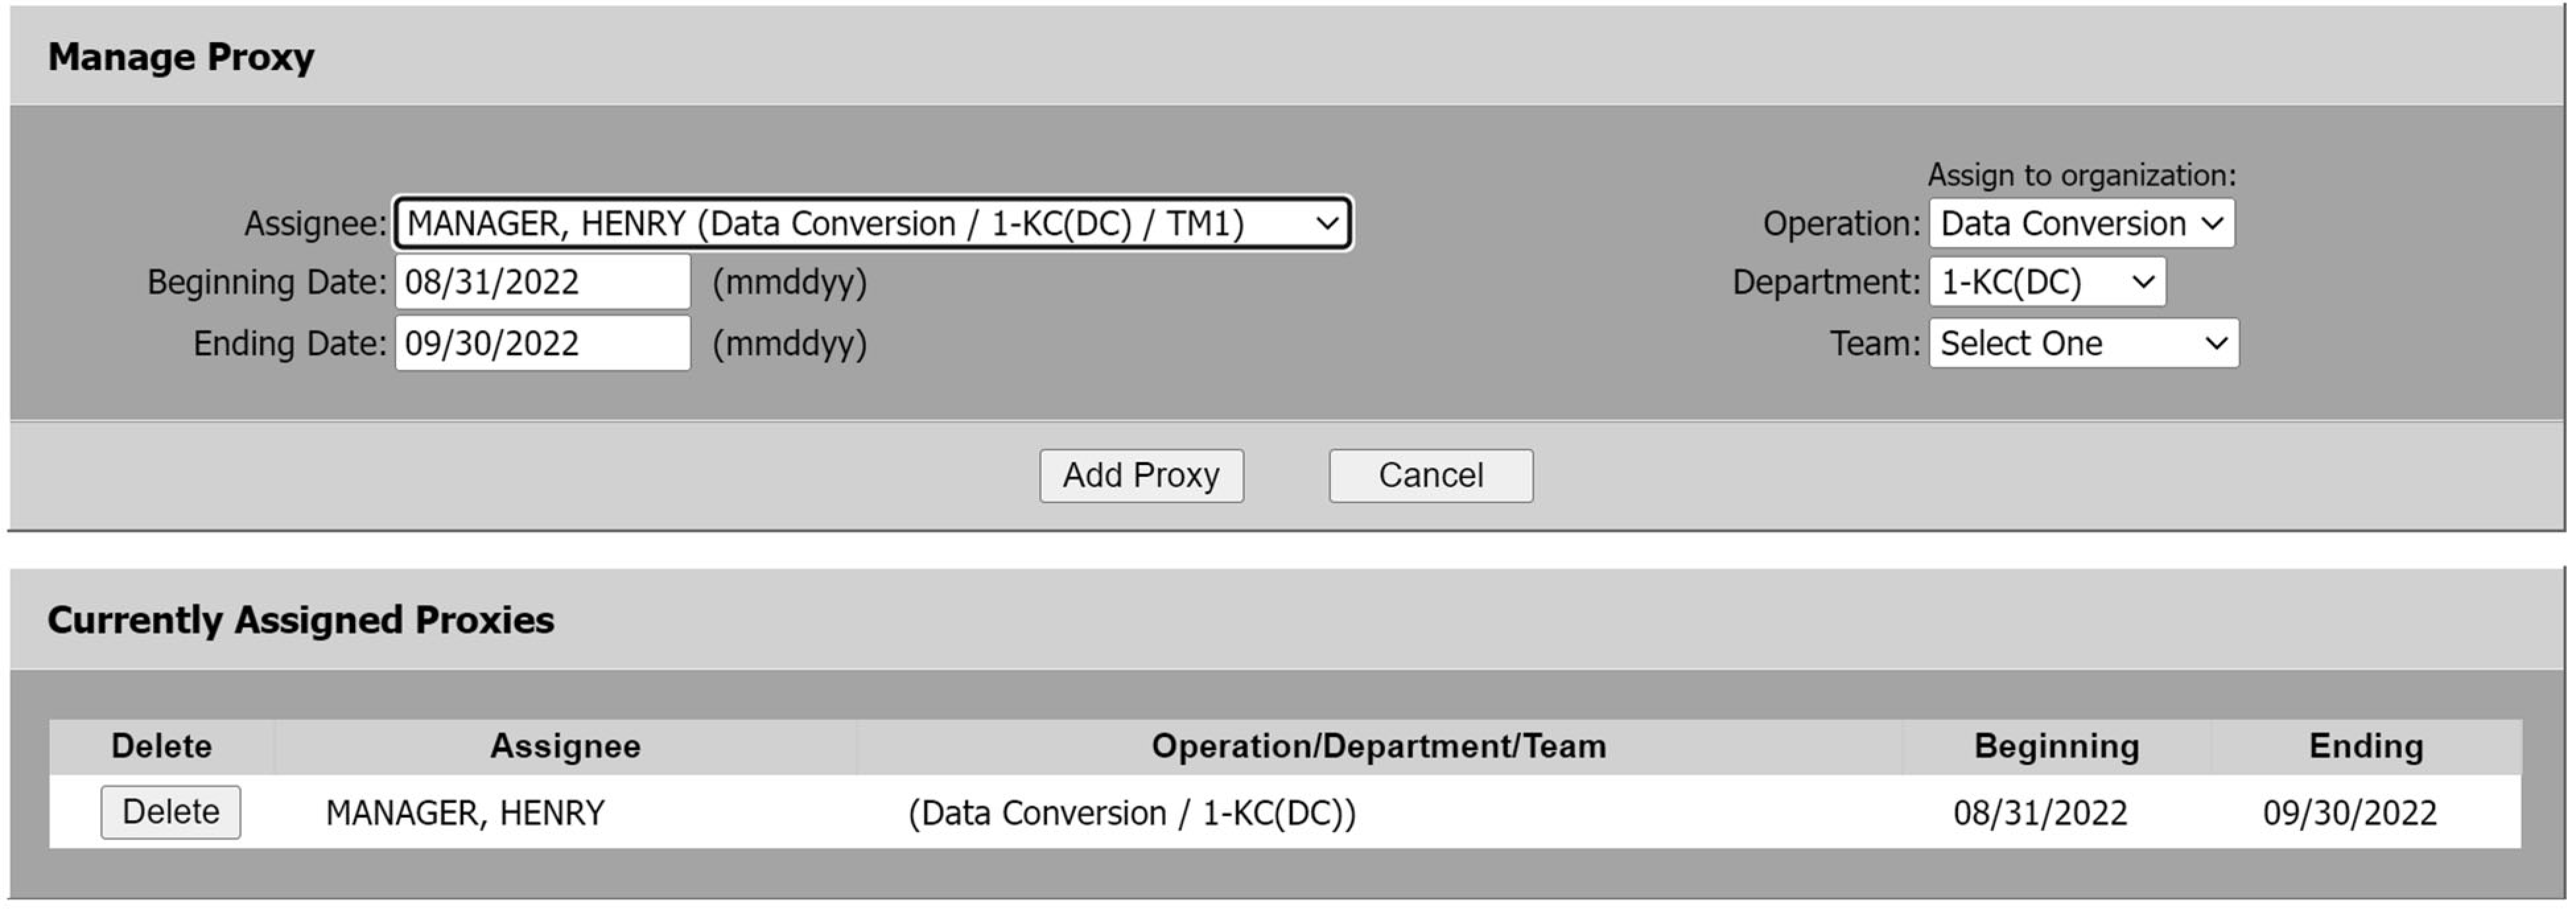
Task: Click the Beginning Date input field
Action: pos(542,283)
